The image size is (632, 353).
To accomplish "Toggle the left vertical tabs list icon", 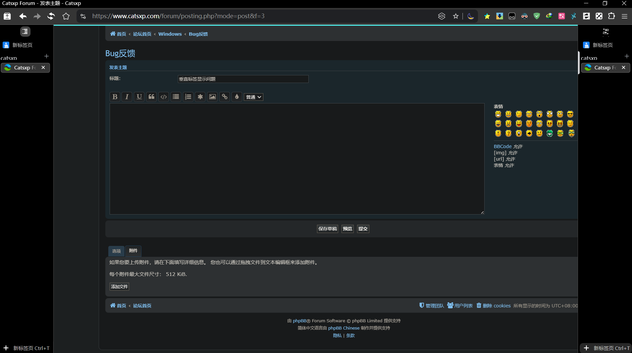I will 25,32.
